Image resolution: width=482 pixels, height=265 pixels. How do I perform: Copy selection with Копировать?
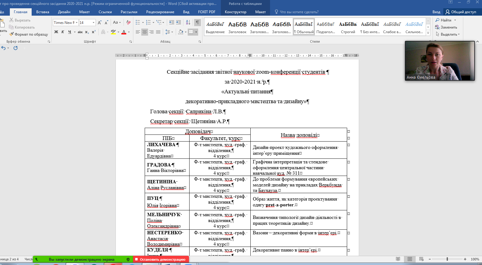[22, 27]
